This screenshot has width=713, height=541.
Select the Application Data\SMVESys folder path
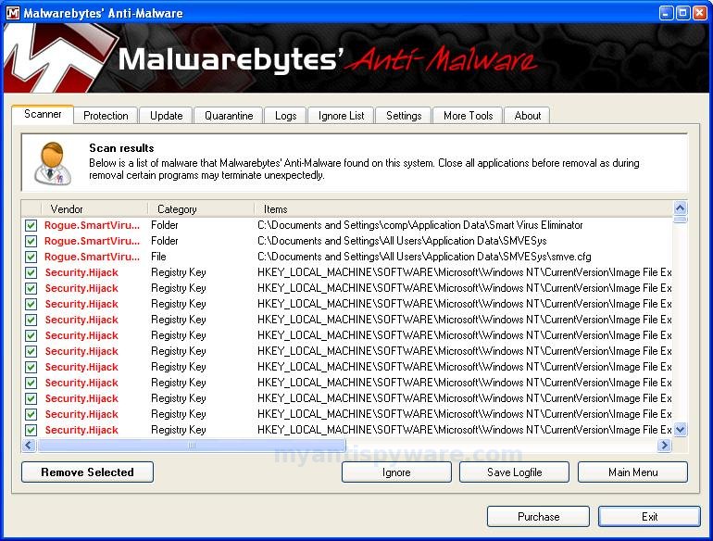[402, 241]
